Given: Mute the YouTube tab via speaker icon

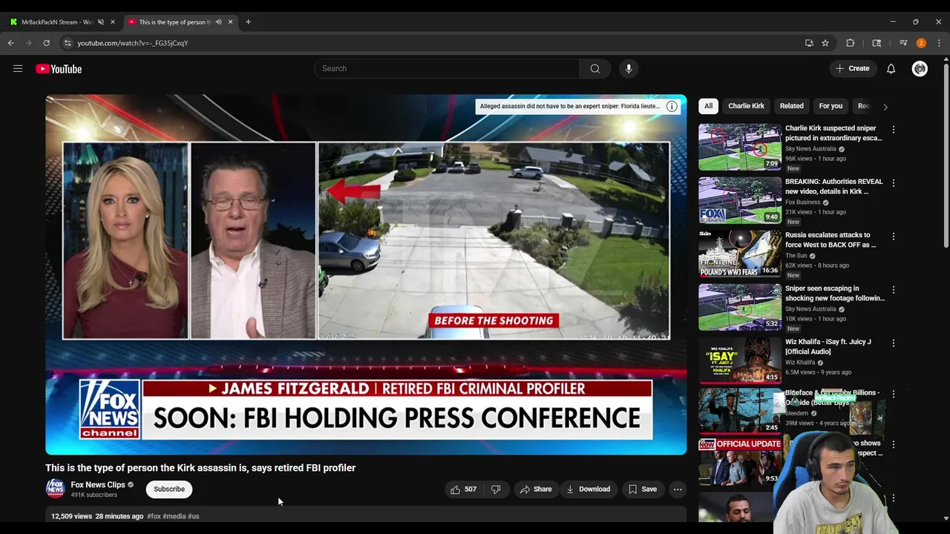Looking at the screenshot, I should (x=218, y=22).
